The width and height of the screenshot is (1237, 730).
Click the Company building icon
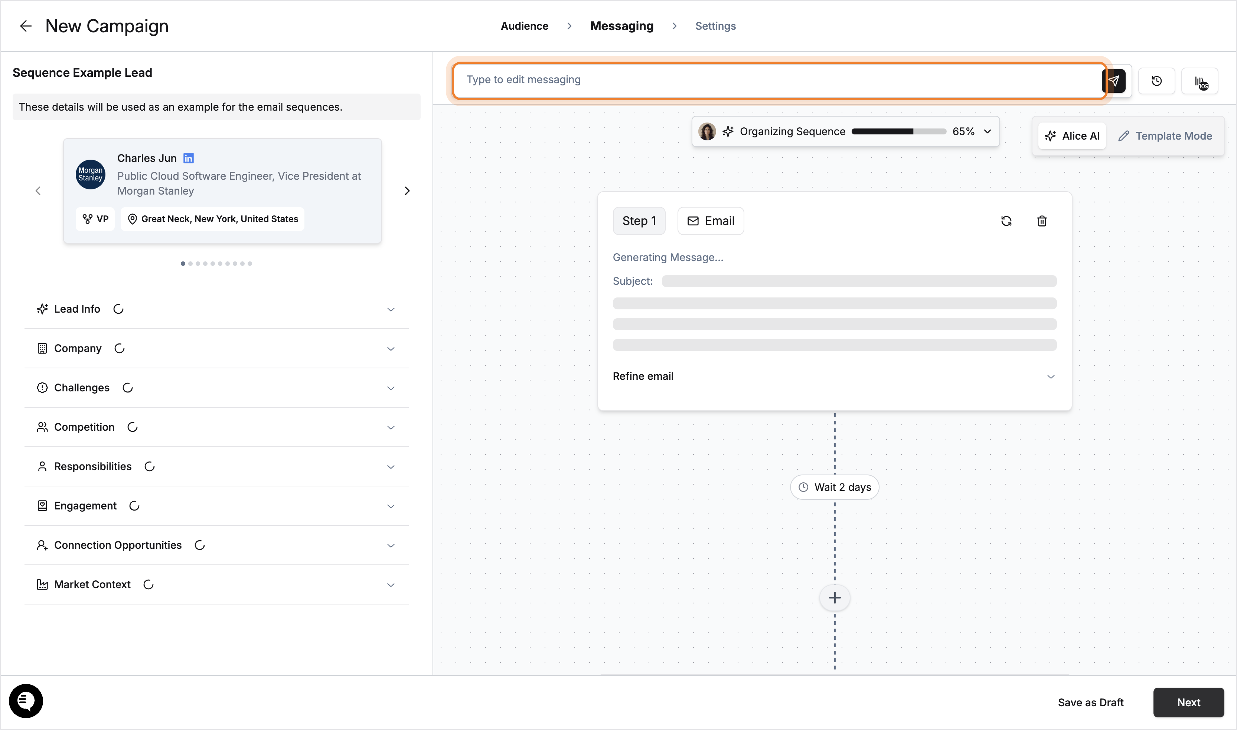pos(42,348)
